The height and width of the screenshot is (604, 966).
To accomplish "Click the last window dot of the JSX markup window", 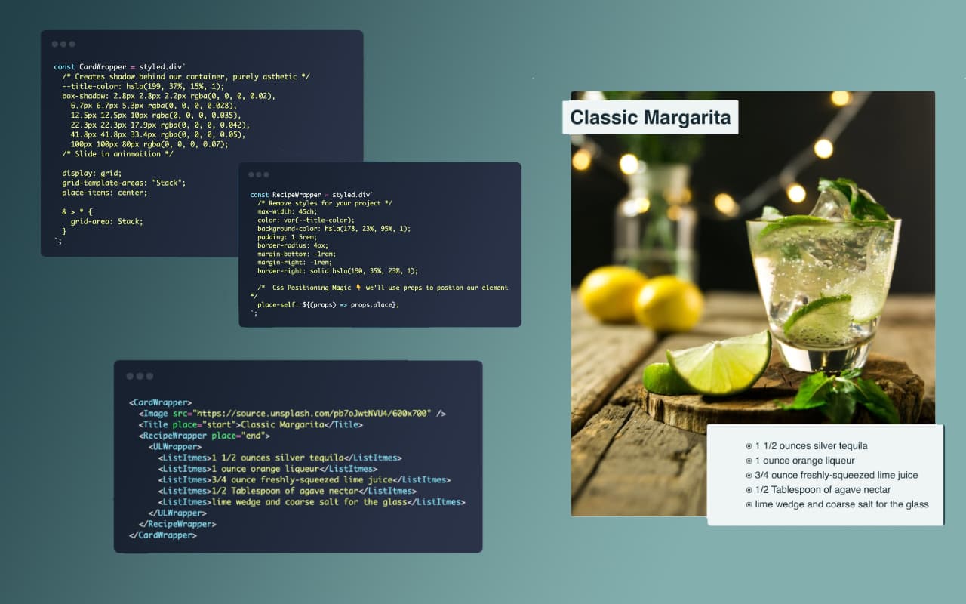I will (x=149, y=376).
